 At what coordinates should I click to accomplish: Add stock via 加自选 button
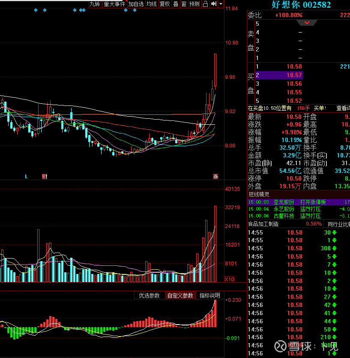pyautogui.click(x=136, y=4)
